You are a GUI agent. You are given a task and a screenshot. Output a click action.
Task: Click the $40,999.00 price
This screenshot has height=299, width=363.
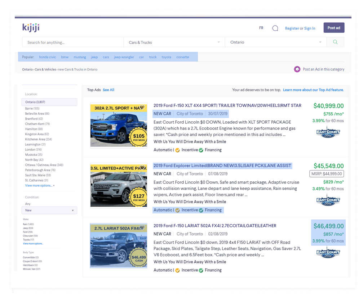click(x=328, y=106)
